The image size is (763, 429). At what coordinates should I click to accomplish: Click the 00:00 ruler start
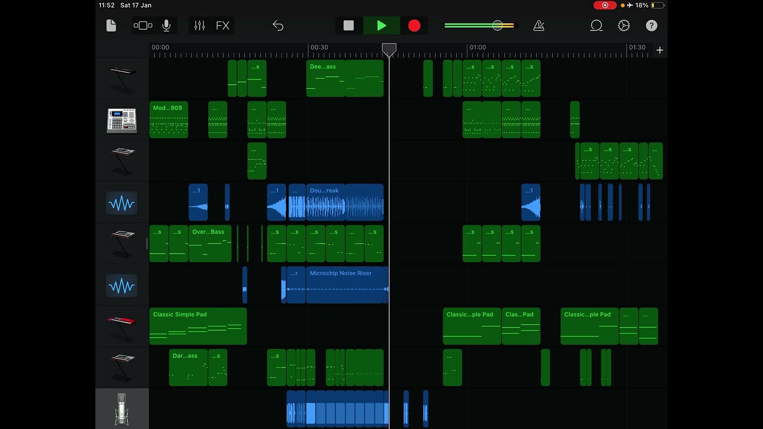[160, 48]
